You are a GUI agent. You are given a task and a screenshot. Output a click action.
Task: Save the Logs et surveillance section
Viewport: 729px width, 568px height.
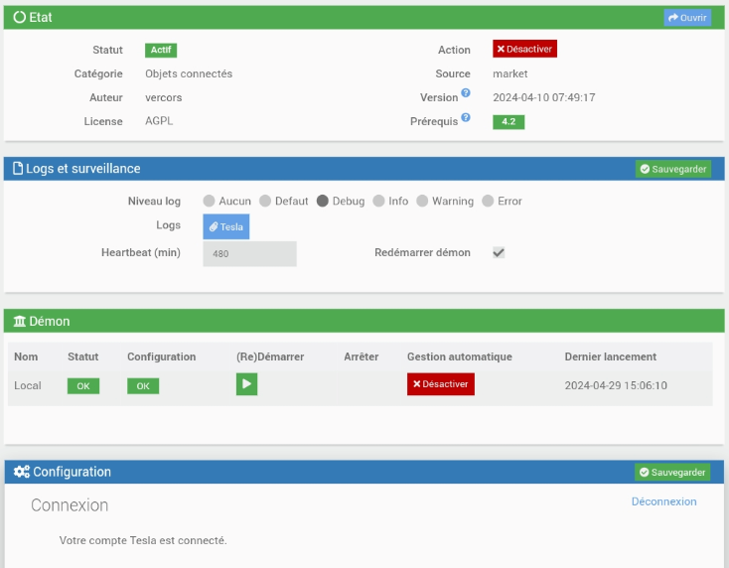[673, 169]
